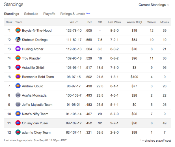Open the Andrew Gould team link
The width and height of the screenshot is (175, 147).
(x=33, y=86)
